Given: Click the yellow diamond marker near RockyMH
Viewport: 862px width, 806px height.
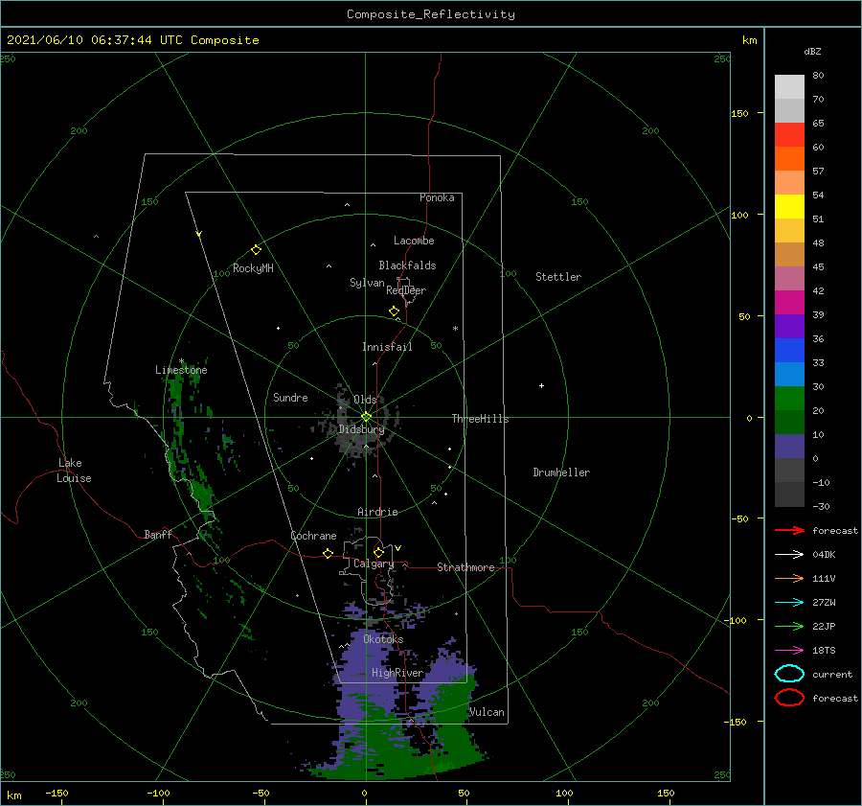Looking at the screenshot, I should [256, 250].
